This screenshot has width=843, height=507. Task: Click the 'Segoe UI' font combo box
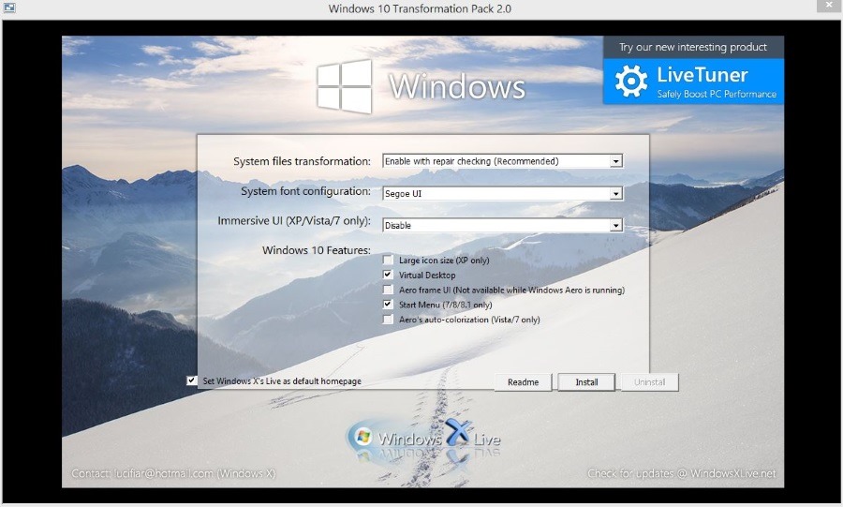coord(503,194)
